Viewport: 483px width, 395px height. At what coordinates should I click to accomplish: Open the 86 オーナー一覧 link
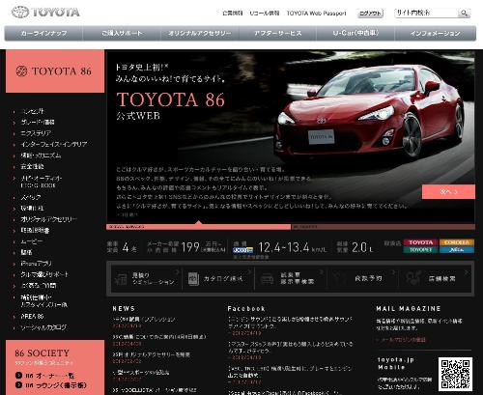pos(50,376)
